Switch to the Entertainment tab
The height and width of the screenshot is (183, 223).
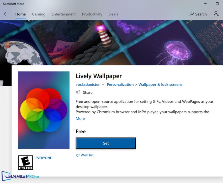click(x=63, y=14)
